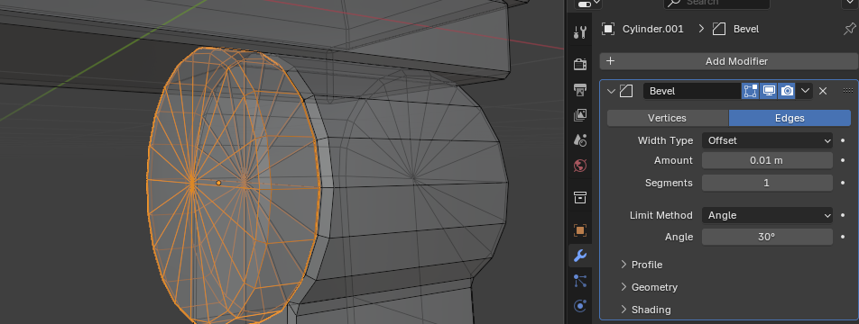Viewport: 859px width, 324px height.
Task: Toggle Bevel modifier render display
Action: 787,91
